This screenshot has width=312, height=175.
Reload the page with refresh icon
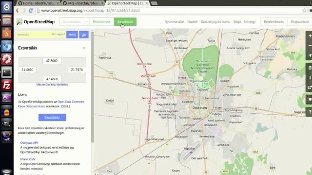coord(31,10)
